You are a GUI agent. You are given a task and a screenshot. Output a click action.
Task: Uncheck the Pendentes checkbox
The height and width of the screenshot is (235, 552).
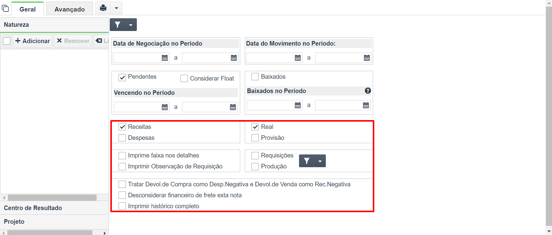(x=122, y=78)
